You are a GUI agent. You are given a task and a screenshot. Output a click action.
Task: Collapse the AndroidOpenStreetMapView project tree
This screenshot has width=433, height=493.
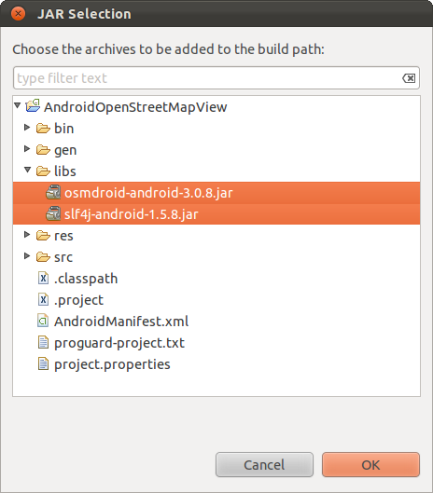click(x=18, y=105)
